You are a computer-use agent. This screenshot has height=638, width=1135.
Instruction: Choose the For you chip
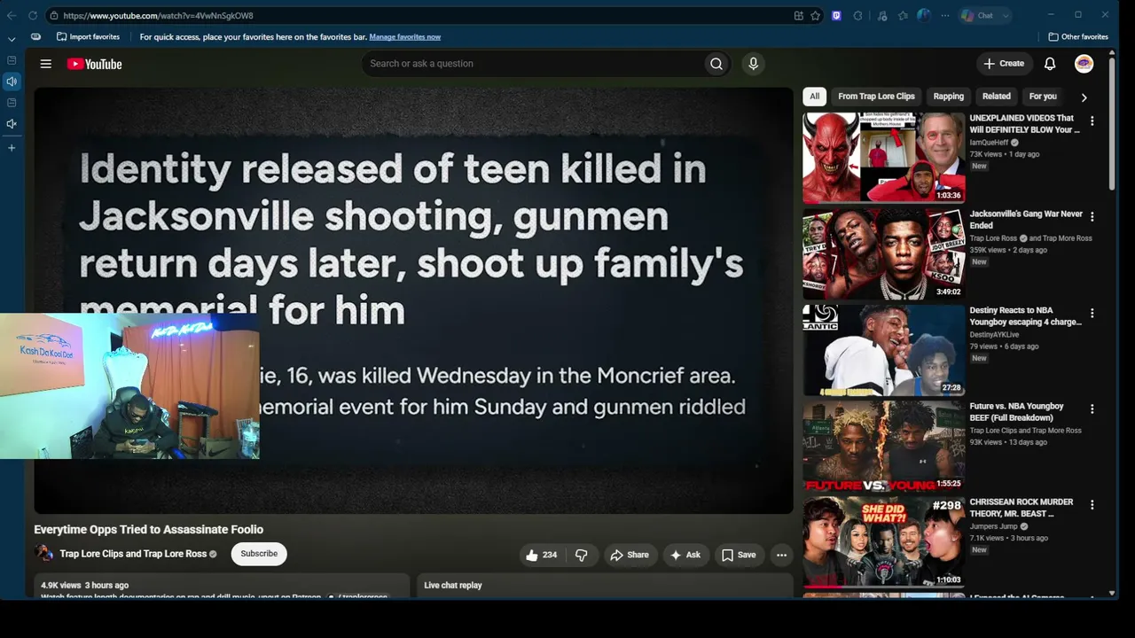coord(1043,97)
